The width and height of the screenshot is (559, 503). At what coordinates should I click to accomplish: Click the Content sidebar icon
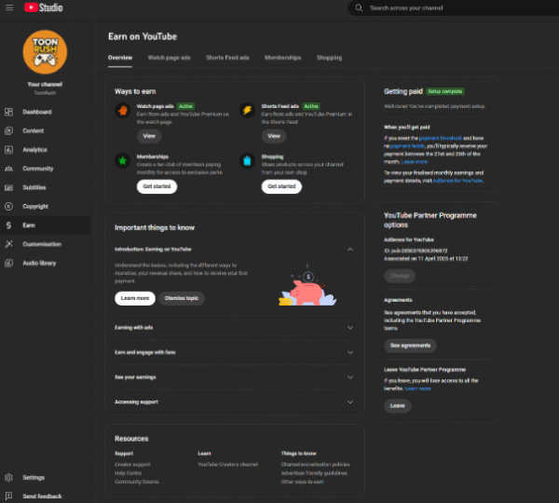(x=9, y=130)
